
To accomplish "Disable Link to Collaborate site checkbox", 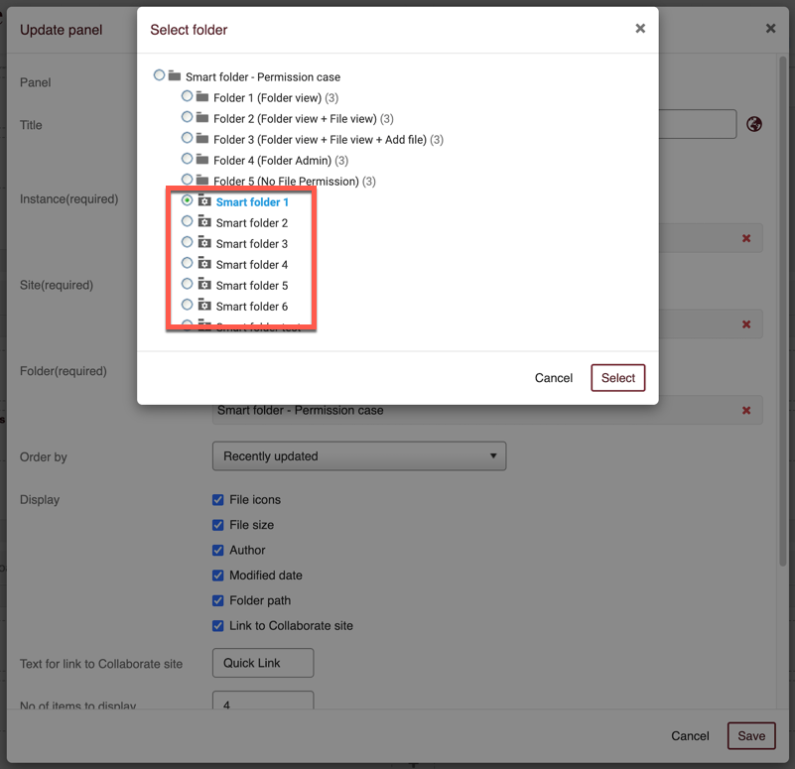I will [218, 626].
